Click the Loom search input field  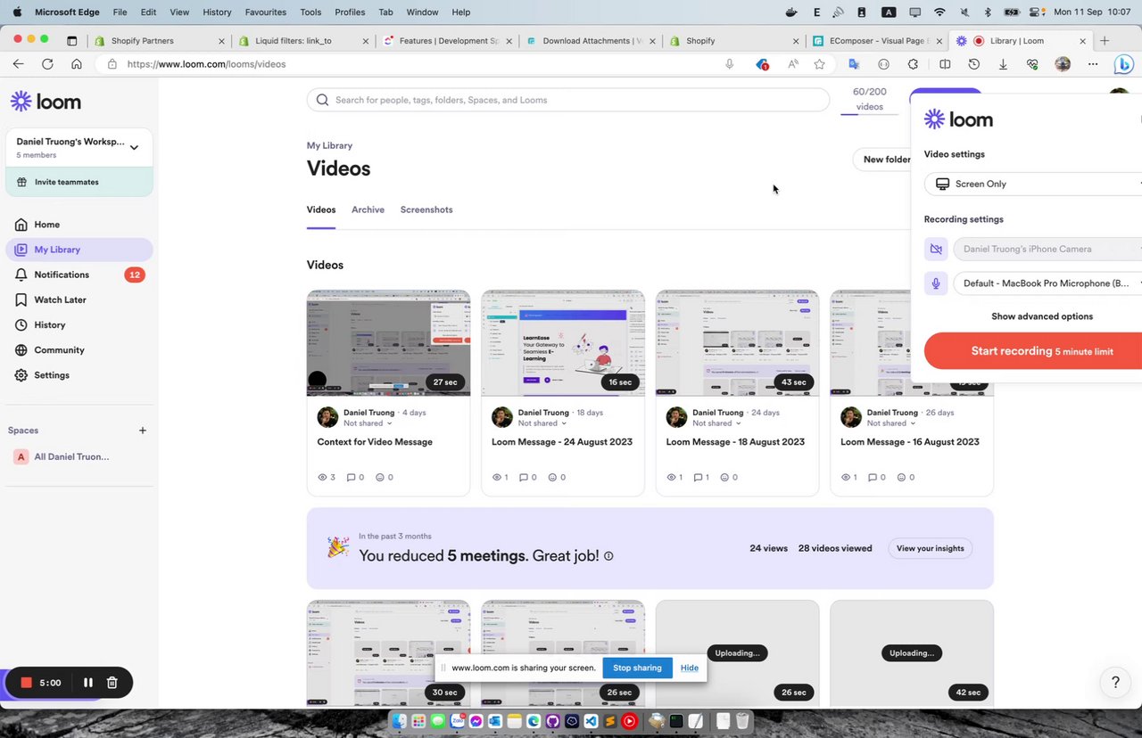pyautogui.click(x=568, y=100)
